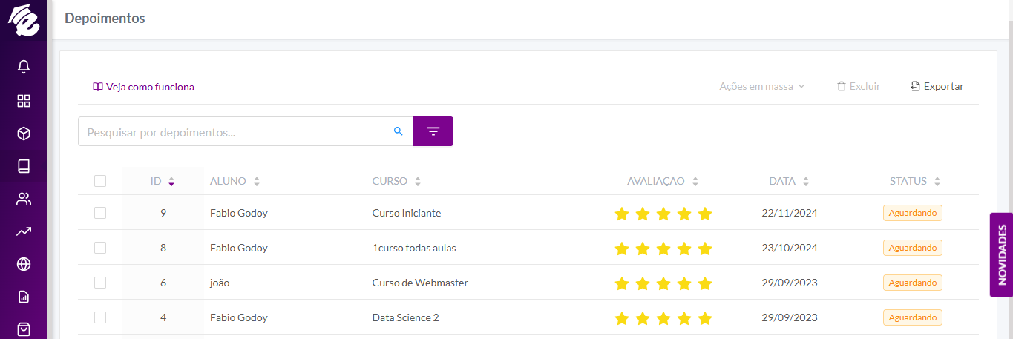Viewport: 1013px width, 339px height.
Task: Select the checkbox for ID 8 row
Action: 100,248
